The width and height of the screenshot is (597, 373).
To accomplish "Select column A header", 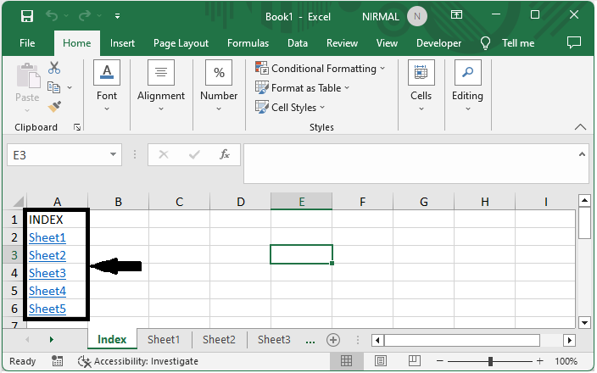I will tap(57, 202).
